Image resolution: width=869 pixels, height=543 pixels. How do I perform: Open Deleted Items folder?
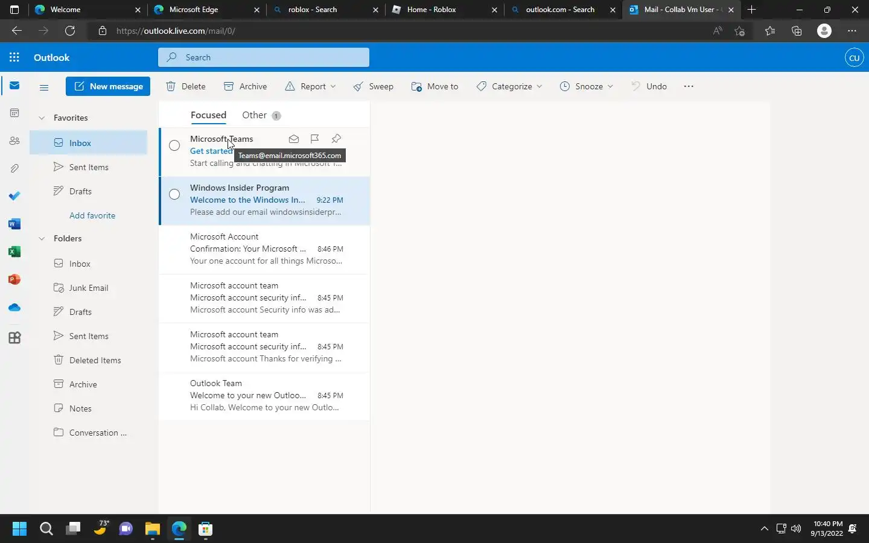[88, 360]
